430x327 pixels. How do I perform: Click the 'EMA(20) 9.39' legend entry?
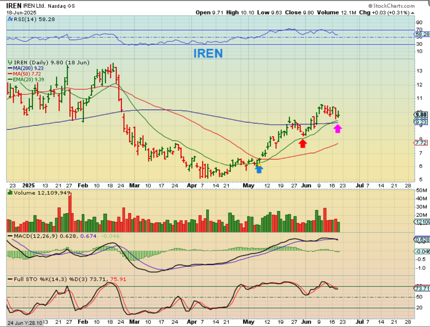29,80
